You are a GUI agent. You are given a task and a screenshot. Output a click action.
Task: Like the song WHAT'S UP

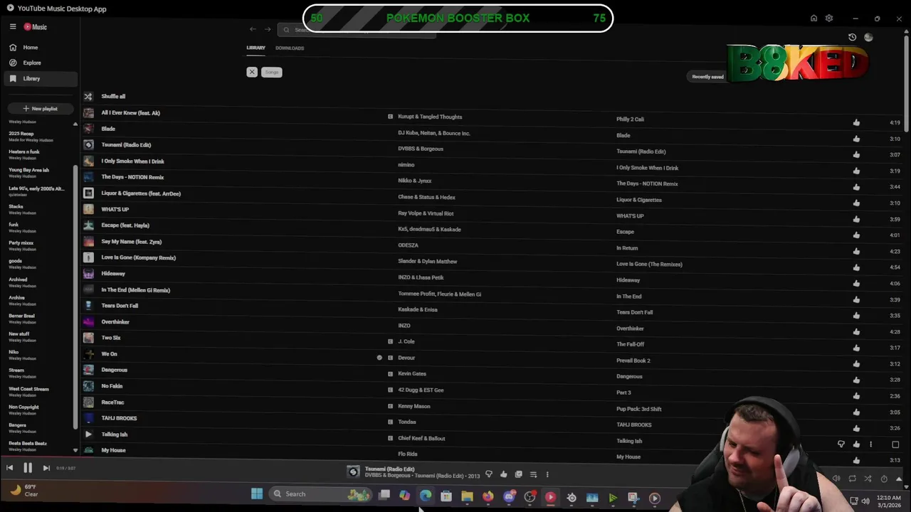(856, 219)
